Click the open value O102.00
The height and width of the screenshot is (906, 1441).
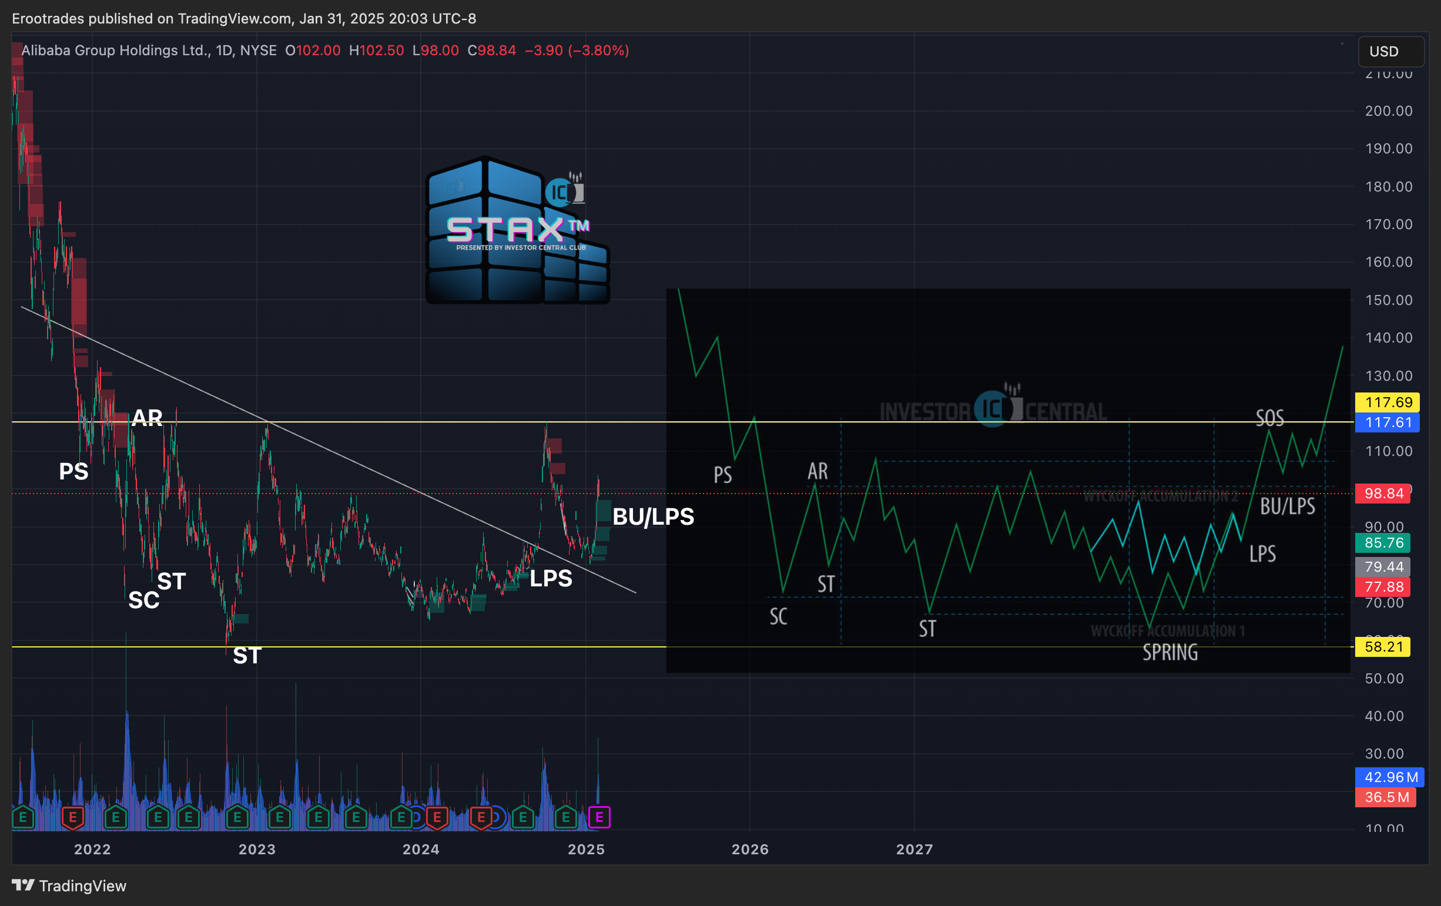click(313, 51)
